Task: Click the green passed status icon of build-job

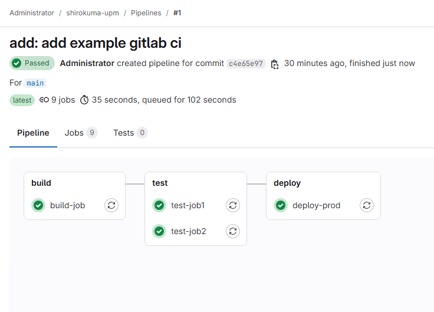Action: point(38,205)
